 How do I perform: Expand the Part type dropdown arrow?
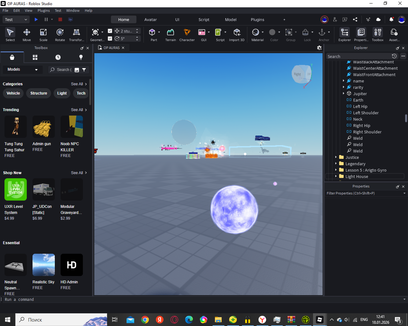pyautogui.click(x=159, y=32)
